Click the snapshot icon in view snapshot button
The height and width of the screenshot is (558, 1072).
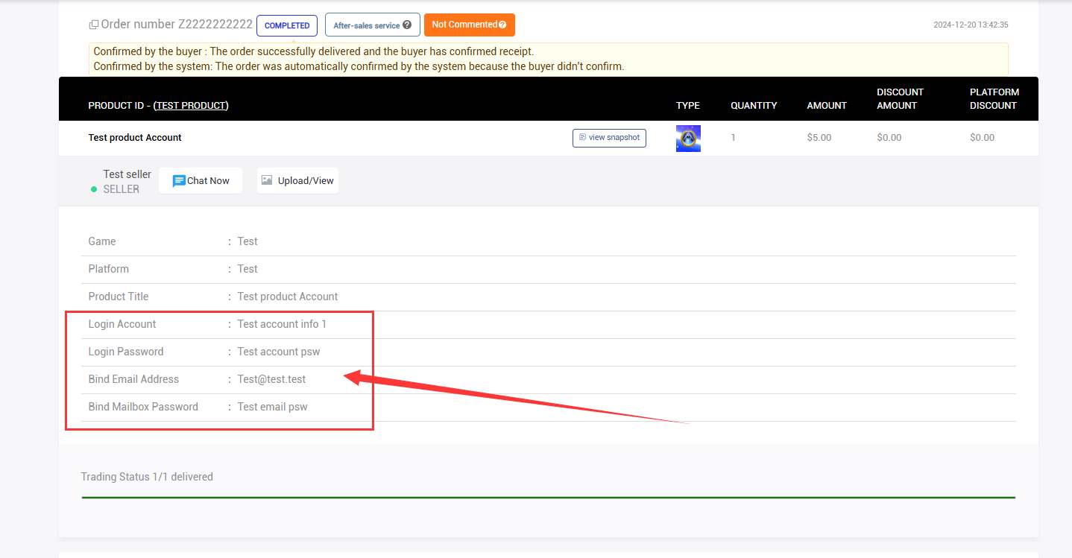[582, 138]
